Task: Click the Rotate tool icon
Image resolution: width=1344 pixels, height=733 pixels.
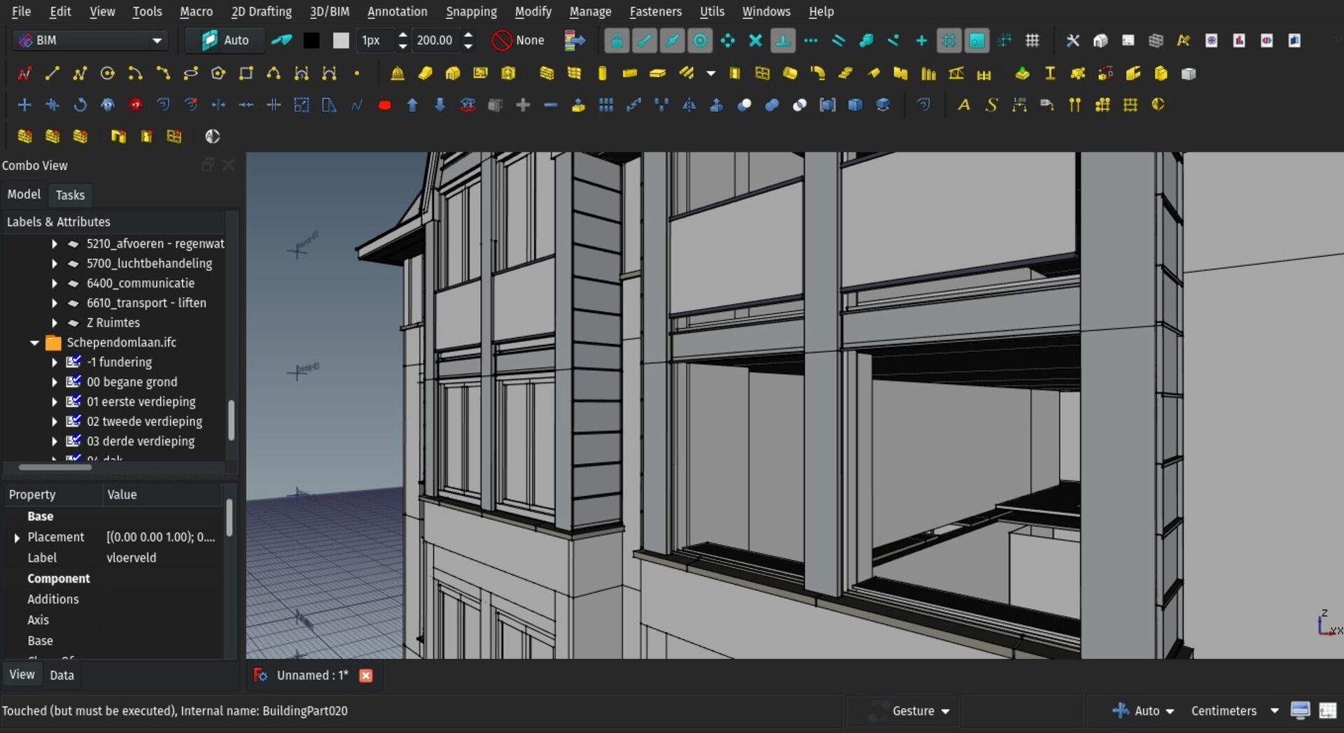Action: pos(80,105)
